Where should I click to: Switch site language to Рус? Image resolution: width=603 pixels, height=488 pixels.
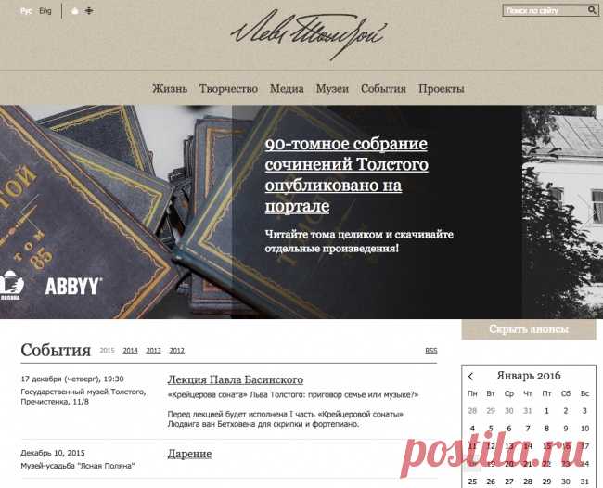26,11
